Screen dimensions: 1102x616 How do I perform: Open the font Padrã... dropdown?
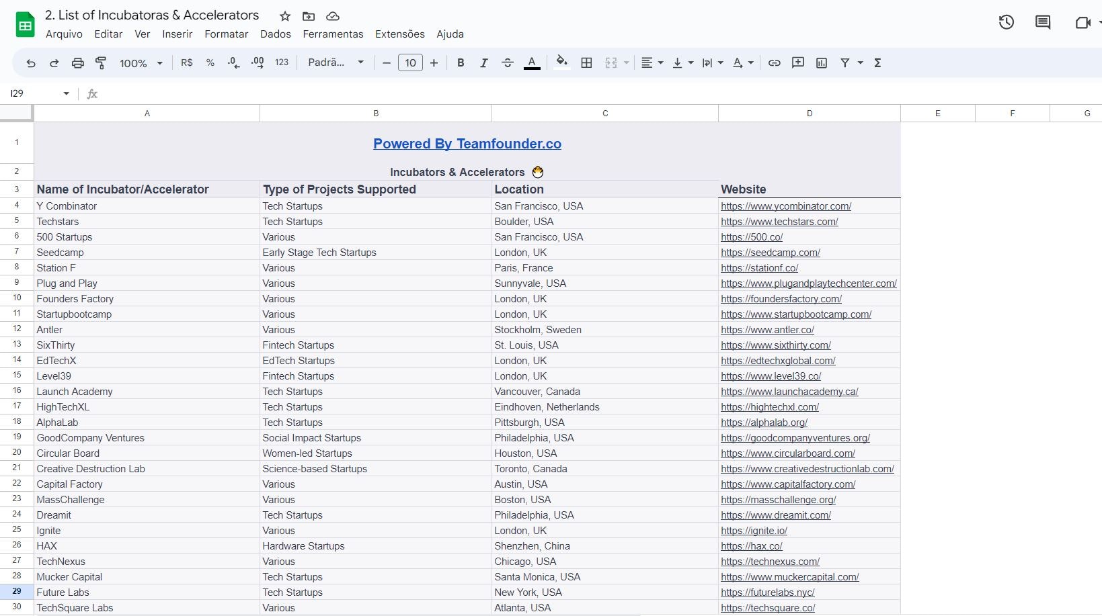336,62
